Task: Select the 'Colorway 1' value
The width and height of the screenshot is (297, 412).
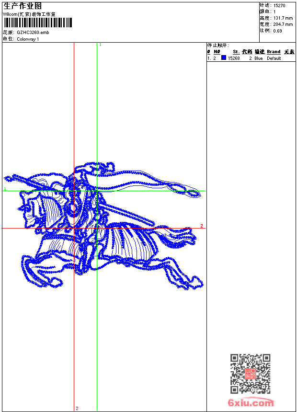Action: point(28,39)
